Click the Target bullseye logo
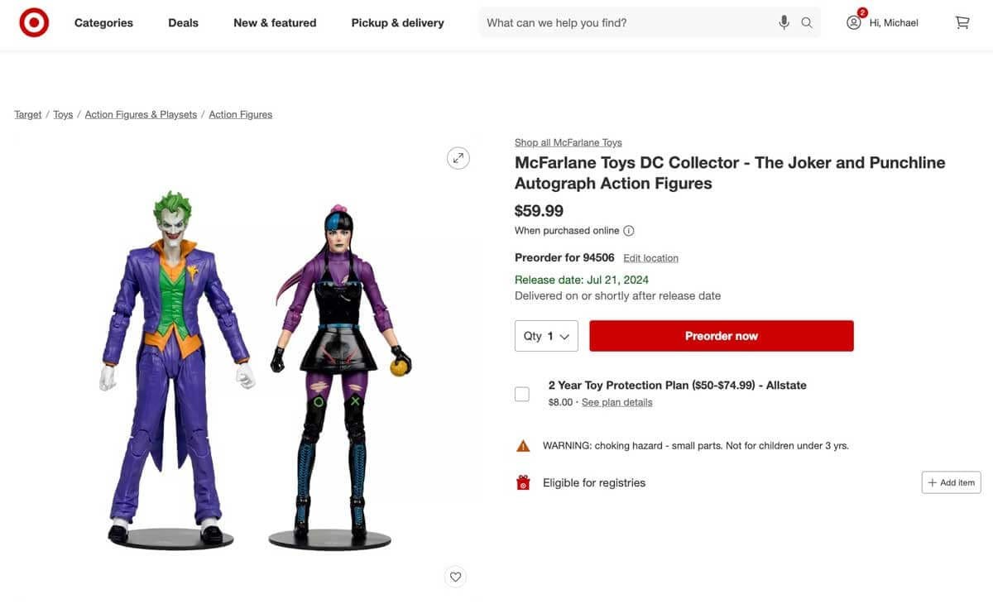This screenshot has height=604, width=993. click(33, 22)
